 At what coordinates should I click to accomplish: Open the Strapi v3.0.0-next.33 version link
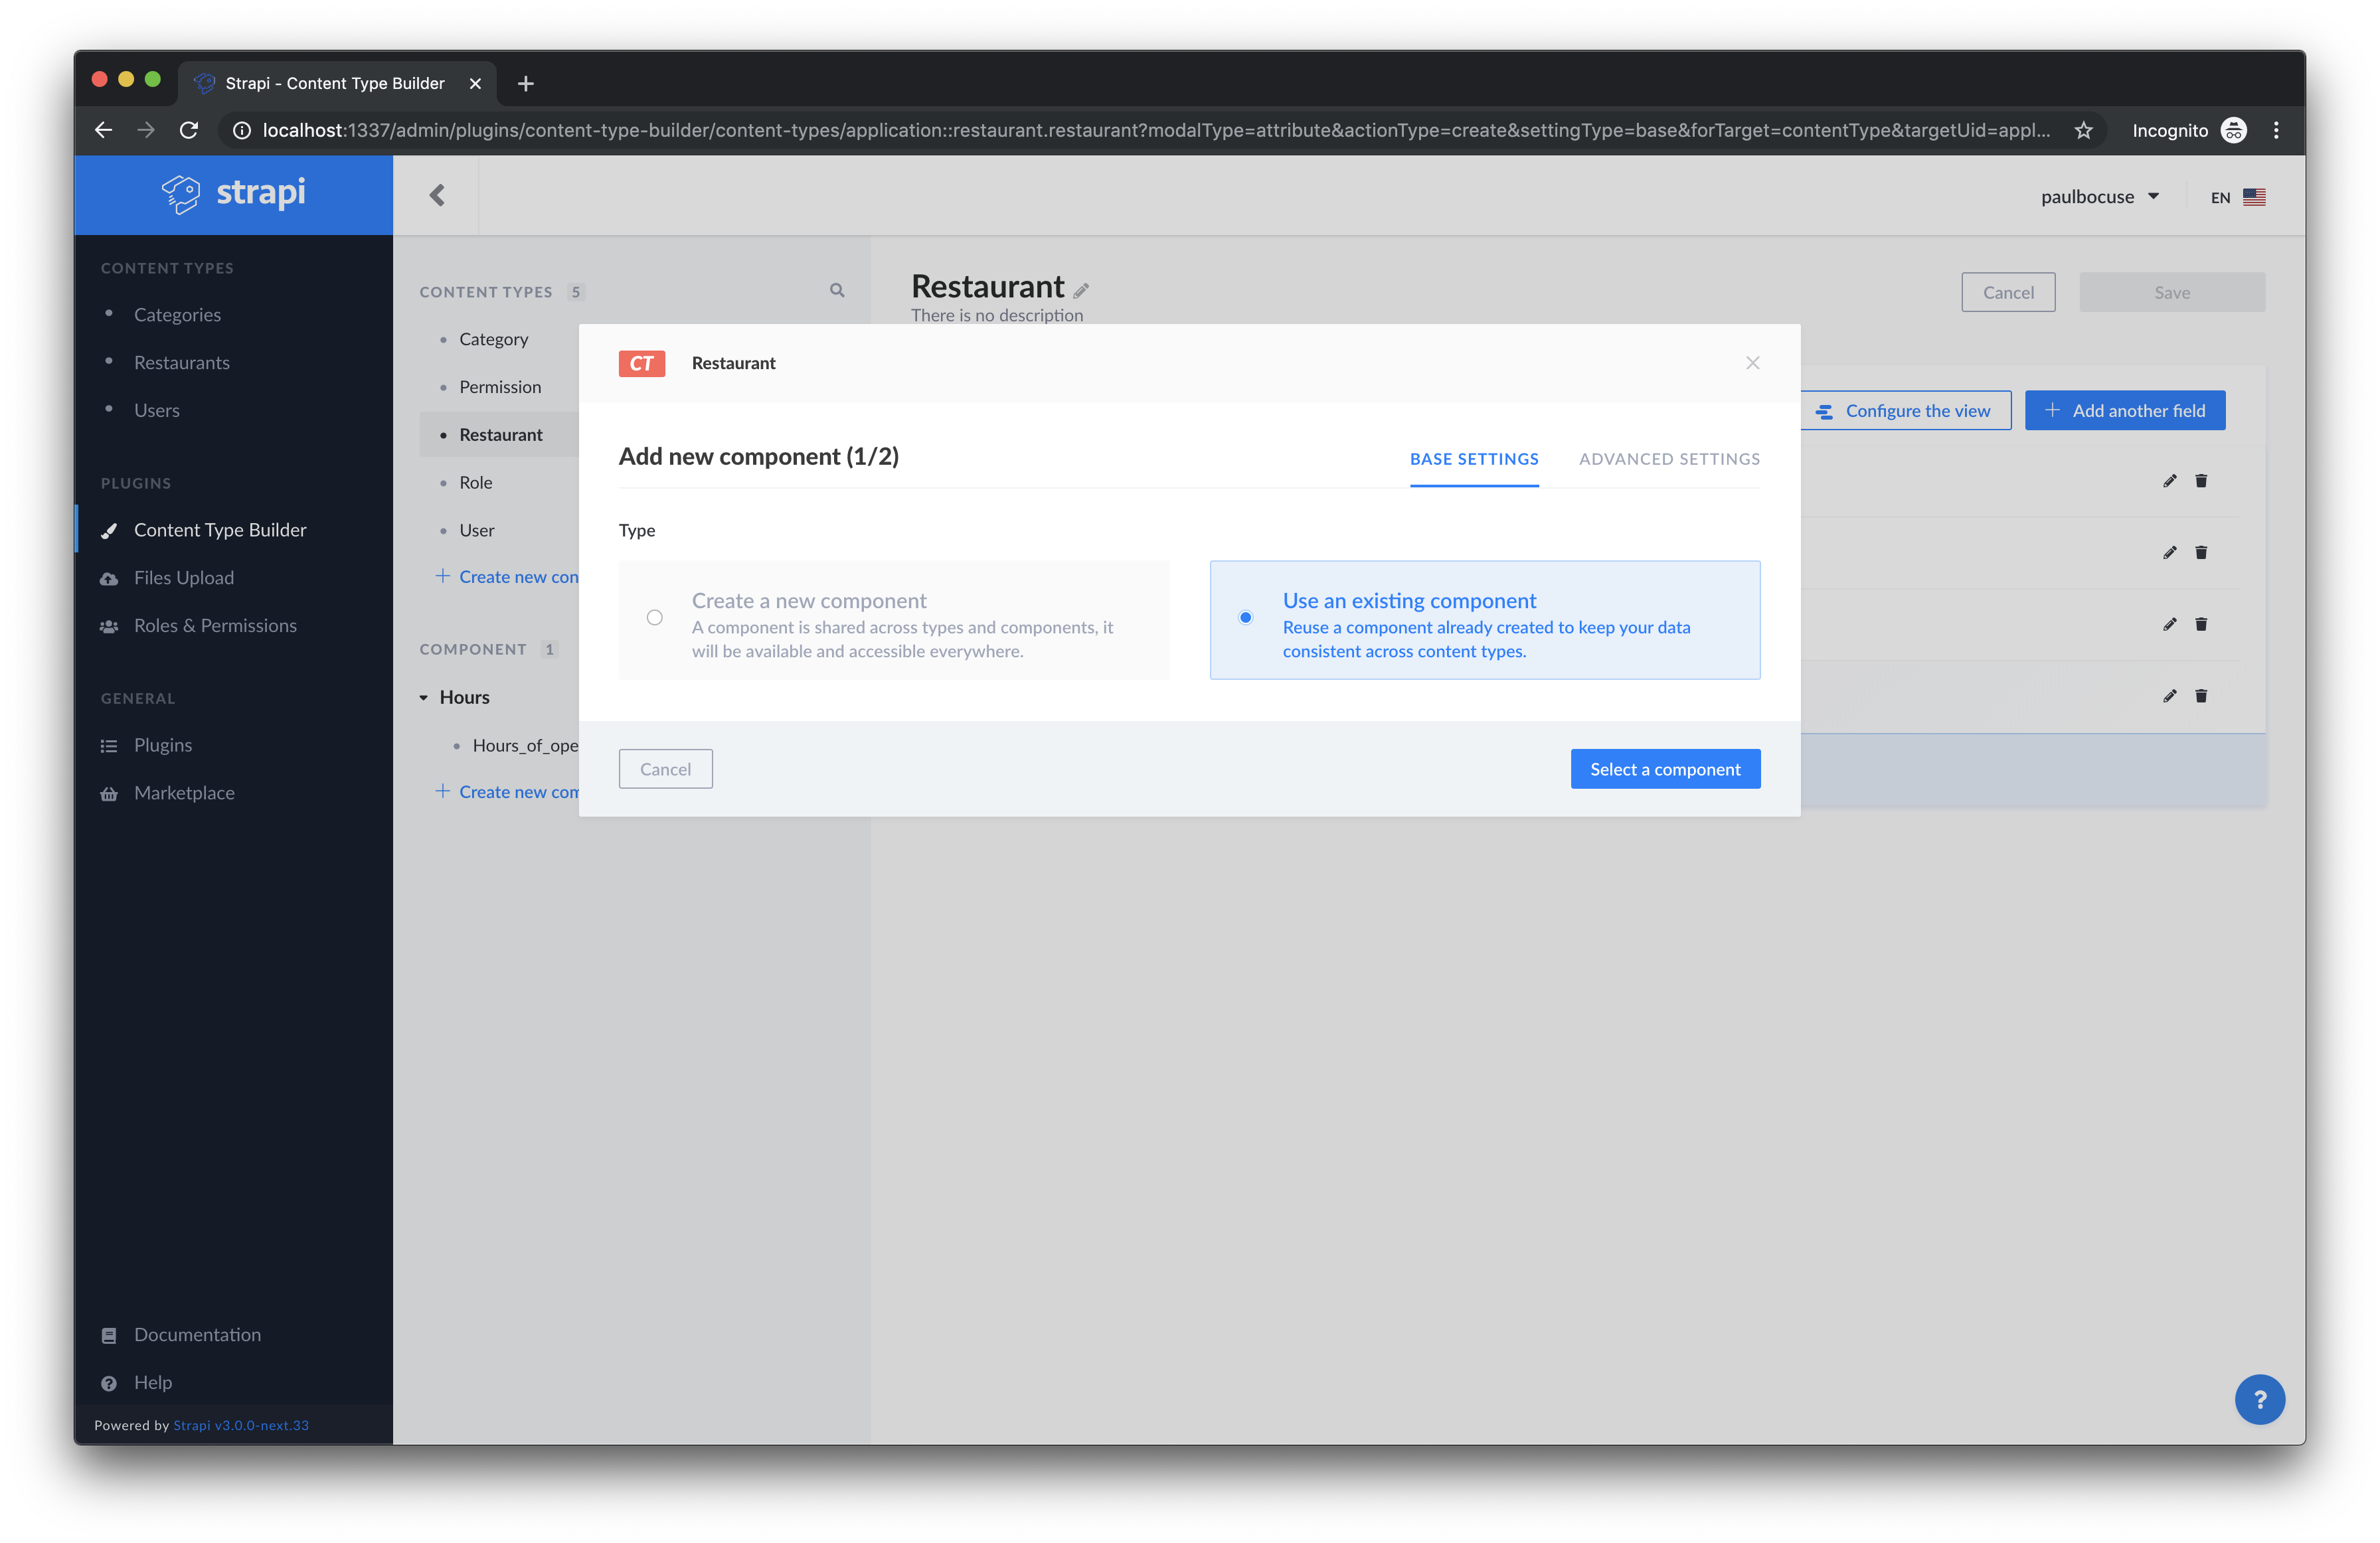coord(241,1425)
